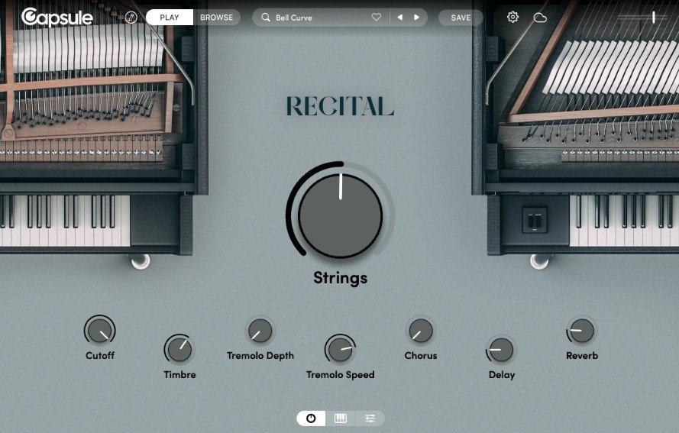Select the main knob view icon at bottom
The height and width of the screenshot is (433, 679).
point(311,418)
